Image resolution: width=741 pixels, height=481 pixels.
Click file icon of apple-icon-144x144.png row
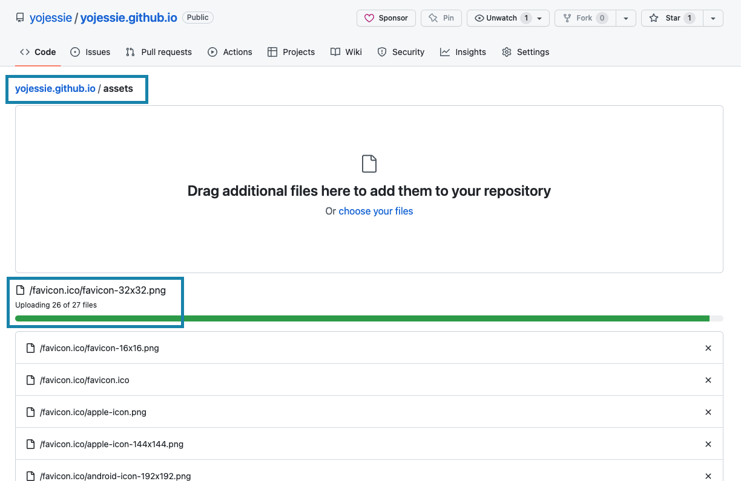point(30,444)
